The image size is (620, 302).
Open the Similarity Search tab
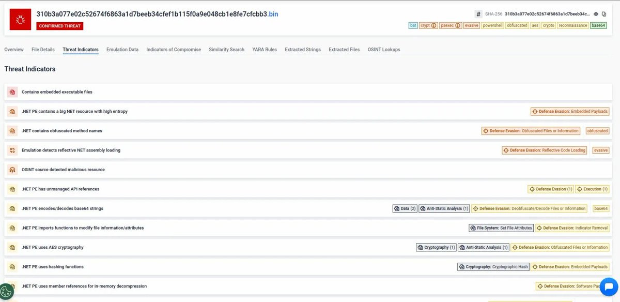coord(227,50)
